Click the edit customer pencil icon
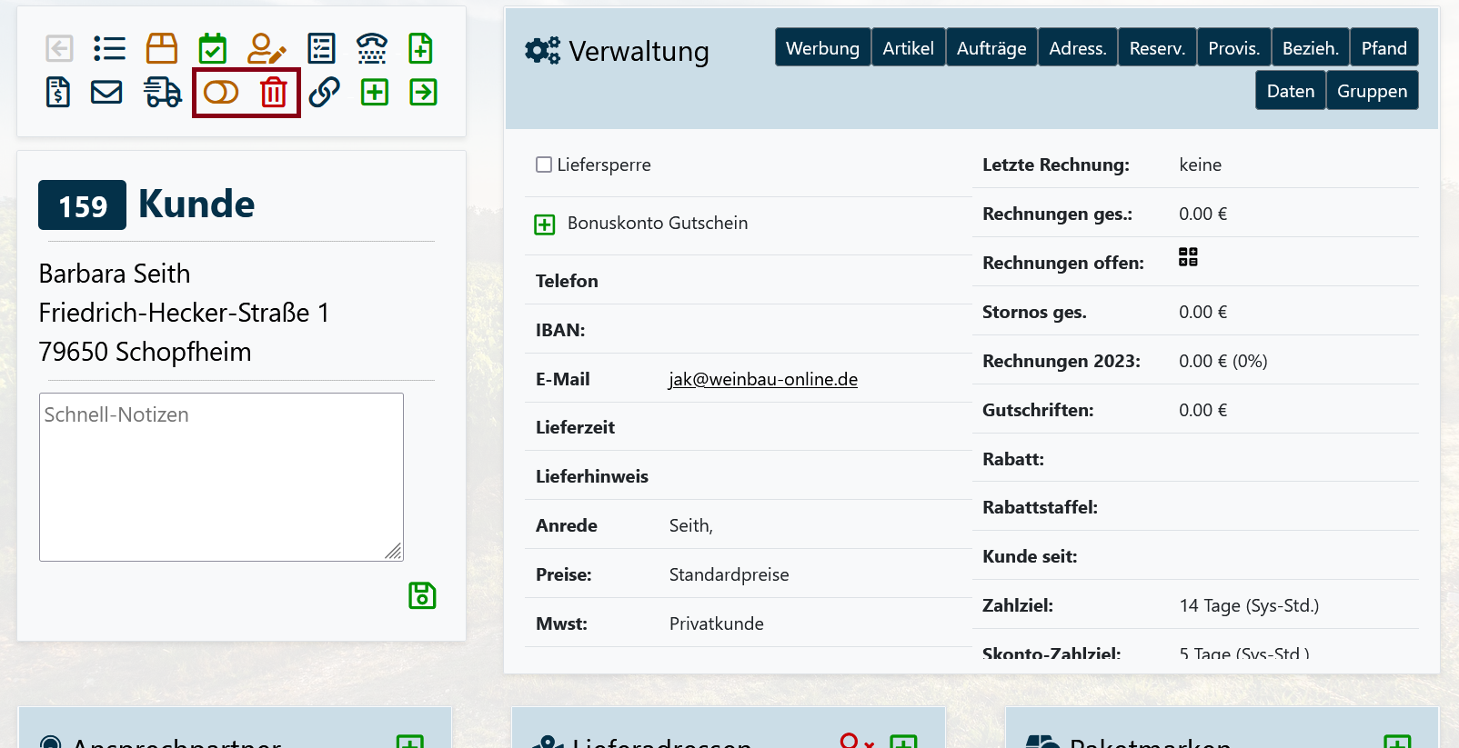 click(x=267, y=48)
